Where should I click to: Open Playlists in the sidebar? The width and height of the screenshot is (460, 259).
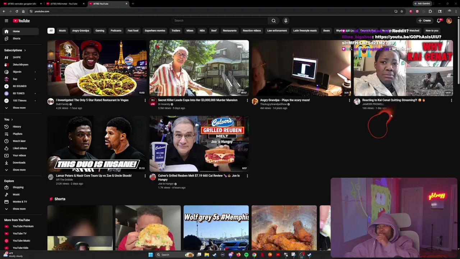coord(20,134)
